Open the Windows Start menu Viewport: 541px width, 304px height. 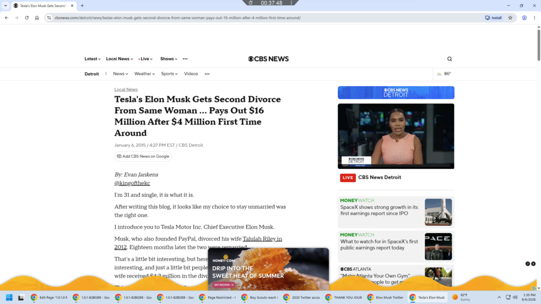10,297
